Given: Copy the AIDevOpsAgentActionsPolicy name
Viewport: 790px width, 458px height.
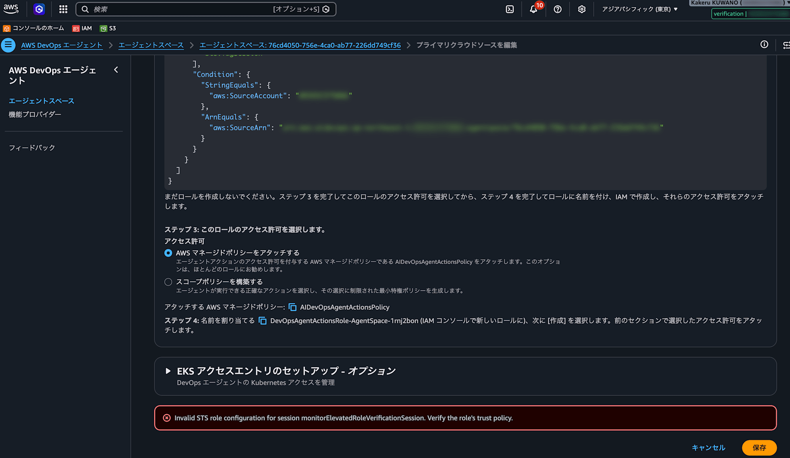Looking at the screenshot, I should [293, 307].
